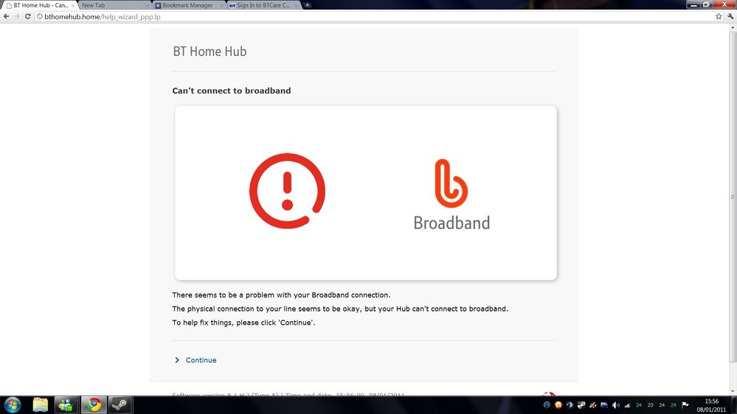This screenshot has height=414, width=737.
Task: Close the BT Home Hub tab
Action: pyautogui.click(x=73, y=6)
